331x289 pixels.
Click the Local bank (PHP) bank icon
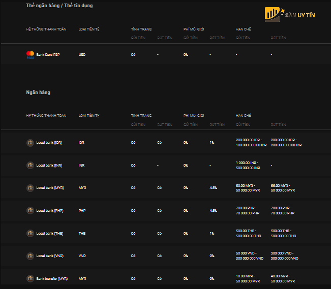30,211
